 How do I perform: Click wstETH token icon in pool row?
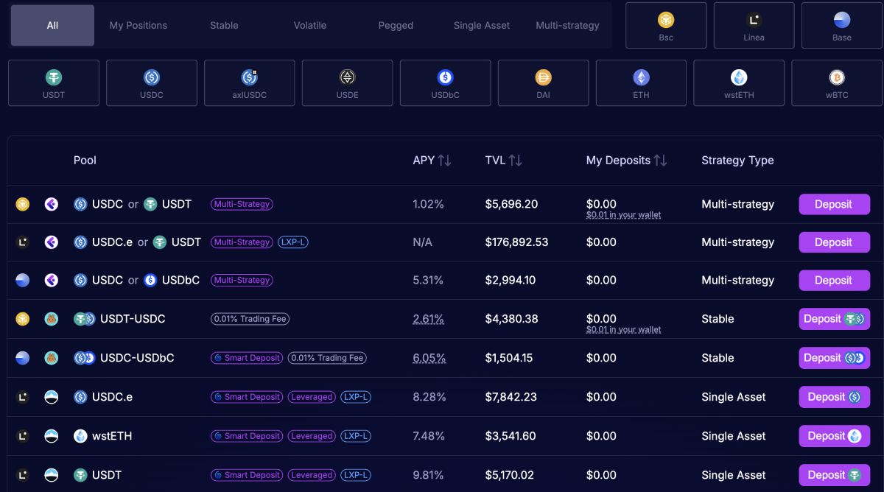pos(80,436)
